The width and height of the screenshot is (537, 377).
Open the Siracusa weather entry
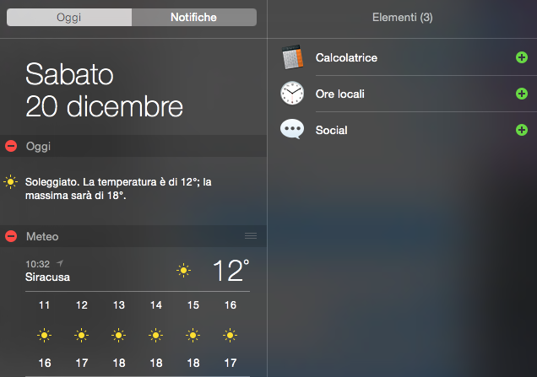pyautogui.click(x=47, y=277)
